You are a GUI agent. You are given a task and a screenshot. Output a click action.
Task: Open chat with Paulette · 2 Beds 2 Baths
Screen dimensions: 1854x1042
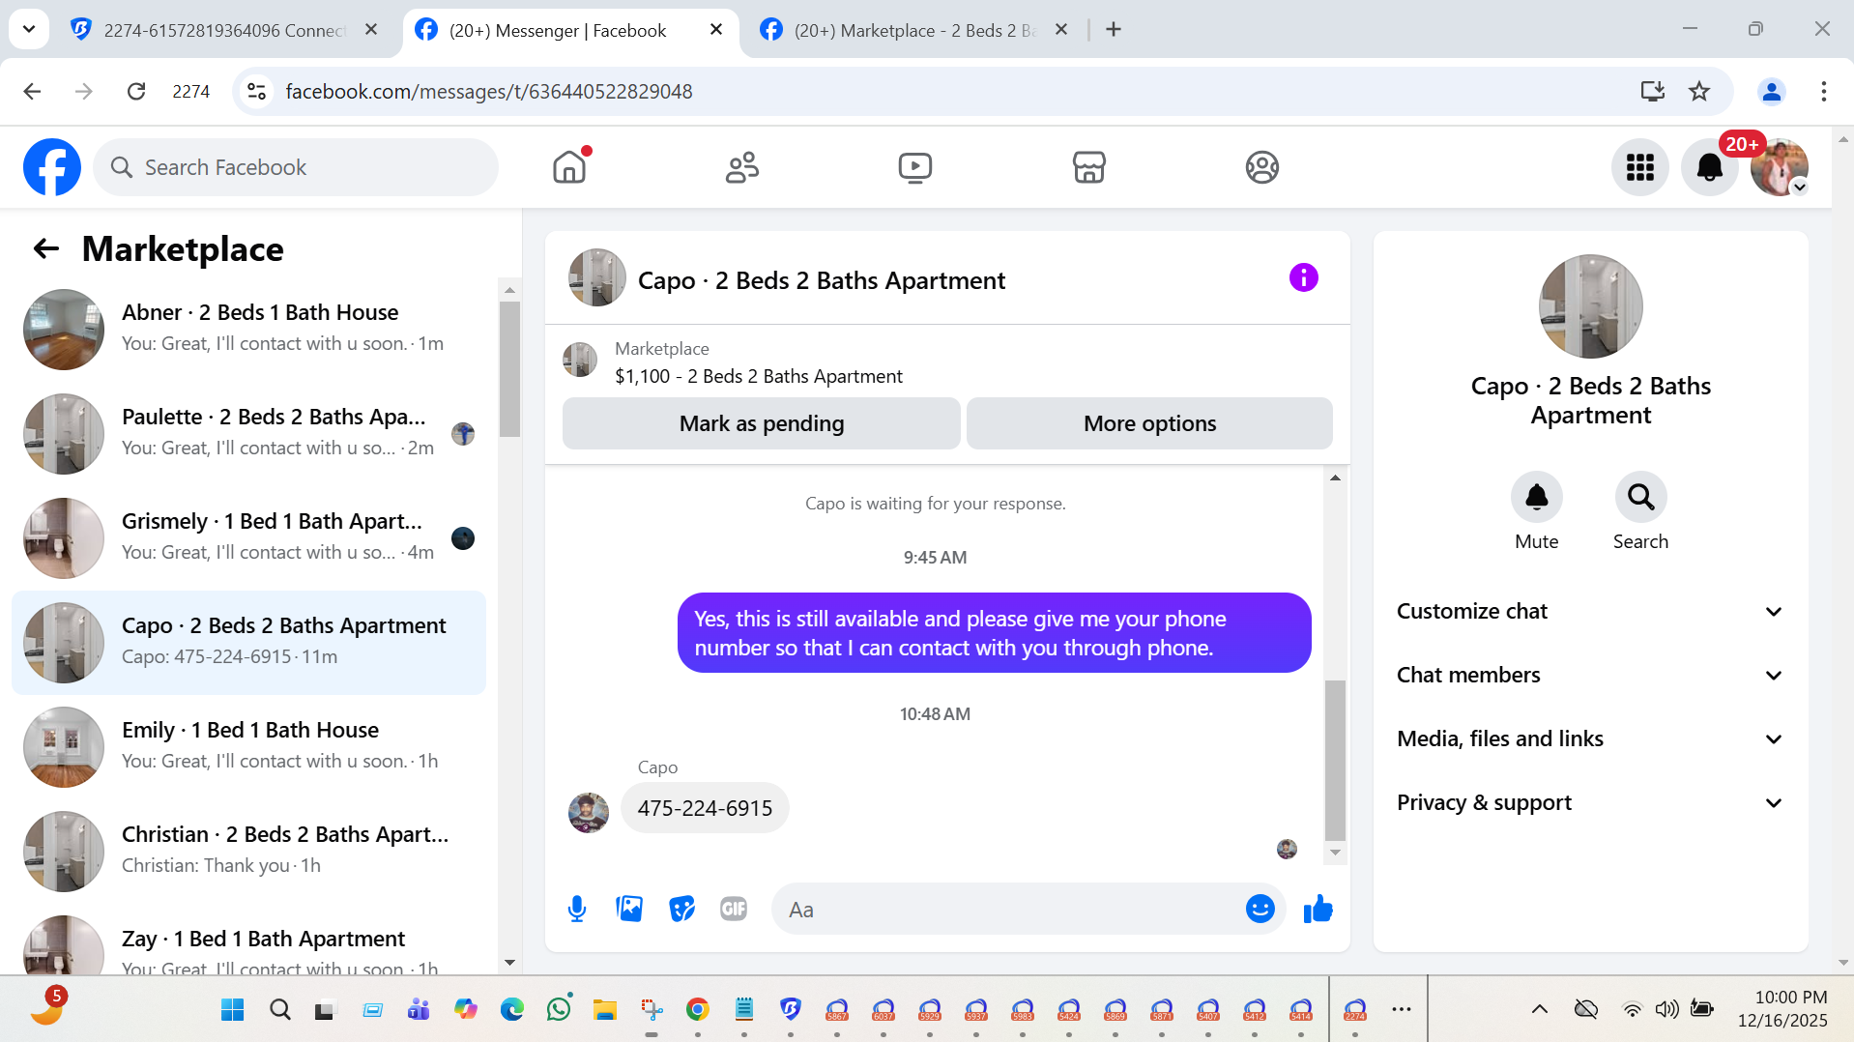click(248, 433)
